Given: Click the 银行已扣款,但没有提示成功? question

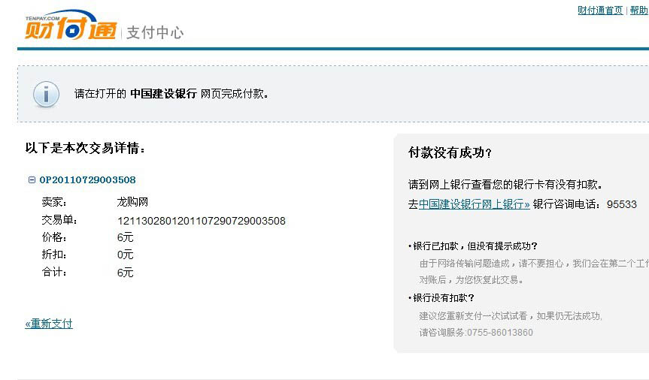Looking at the screenshot, I should pos(475,246).
